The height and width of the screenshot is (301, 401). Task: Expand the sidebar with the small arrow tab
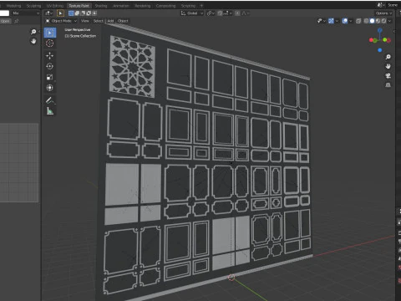tap(393, 32)
